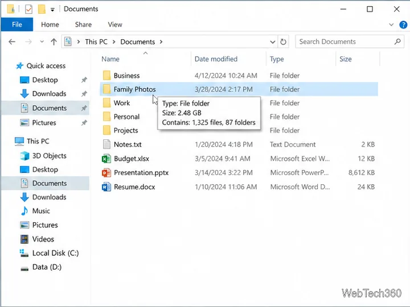The image size is (410, 307).
Task: Select the Family Photos folder icon
Action: [106, 89]
